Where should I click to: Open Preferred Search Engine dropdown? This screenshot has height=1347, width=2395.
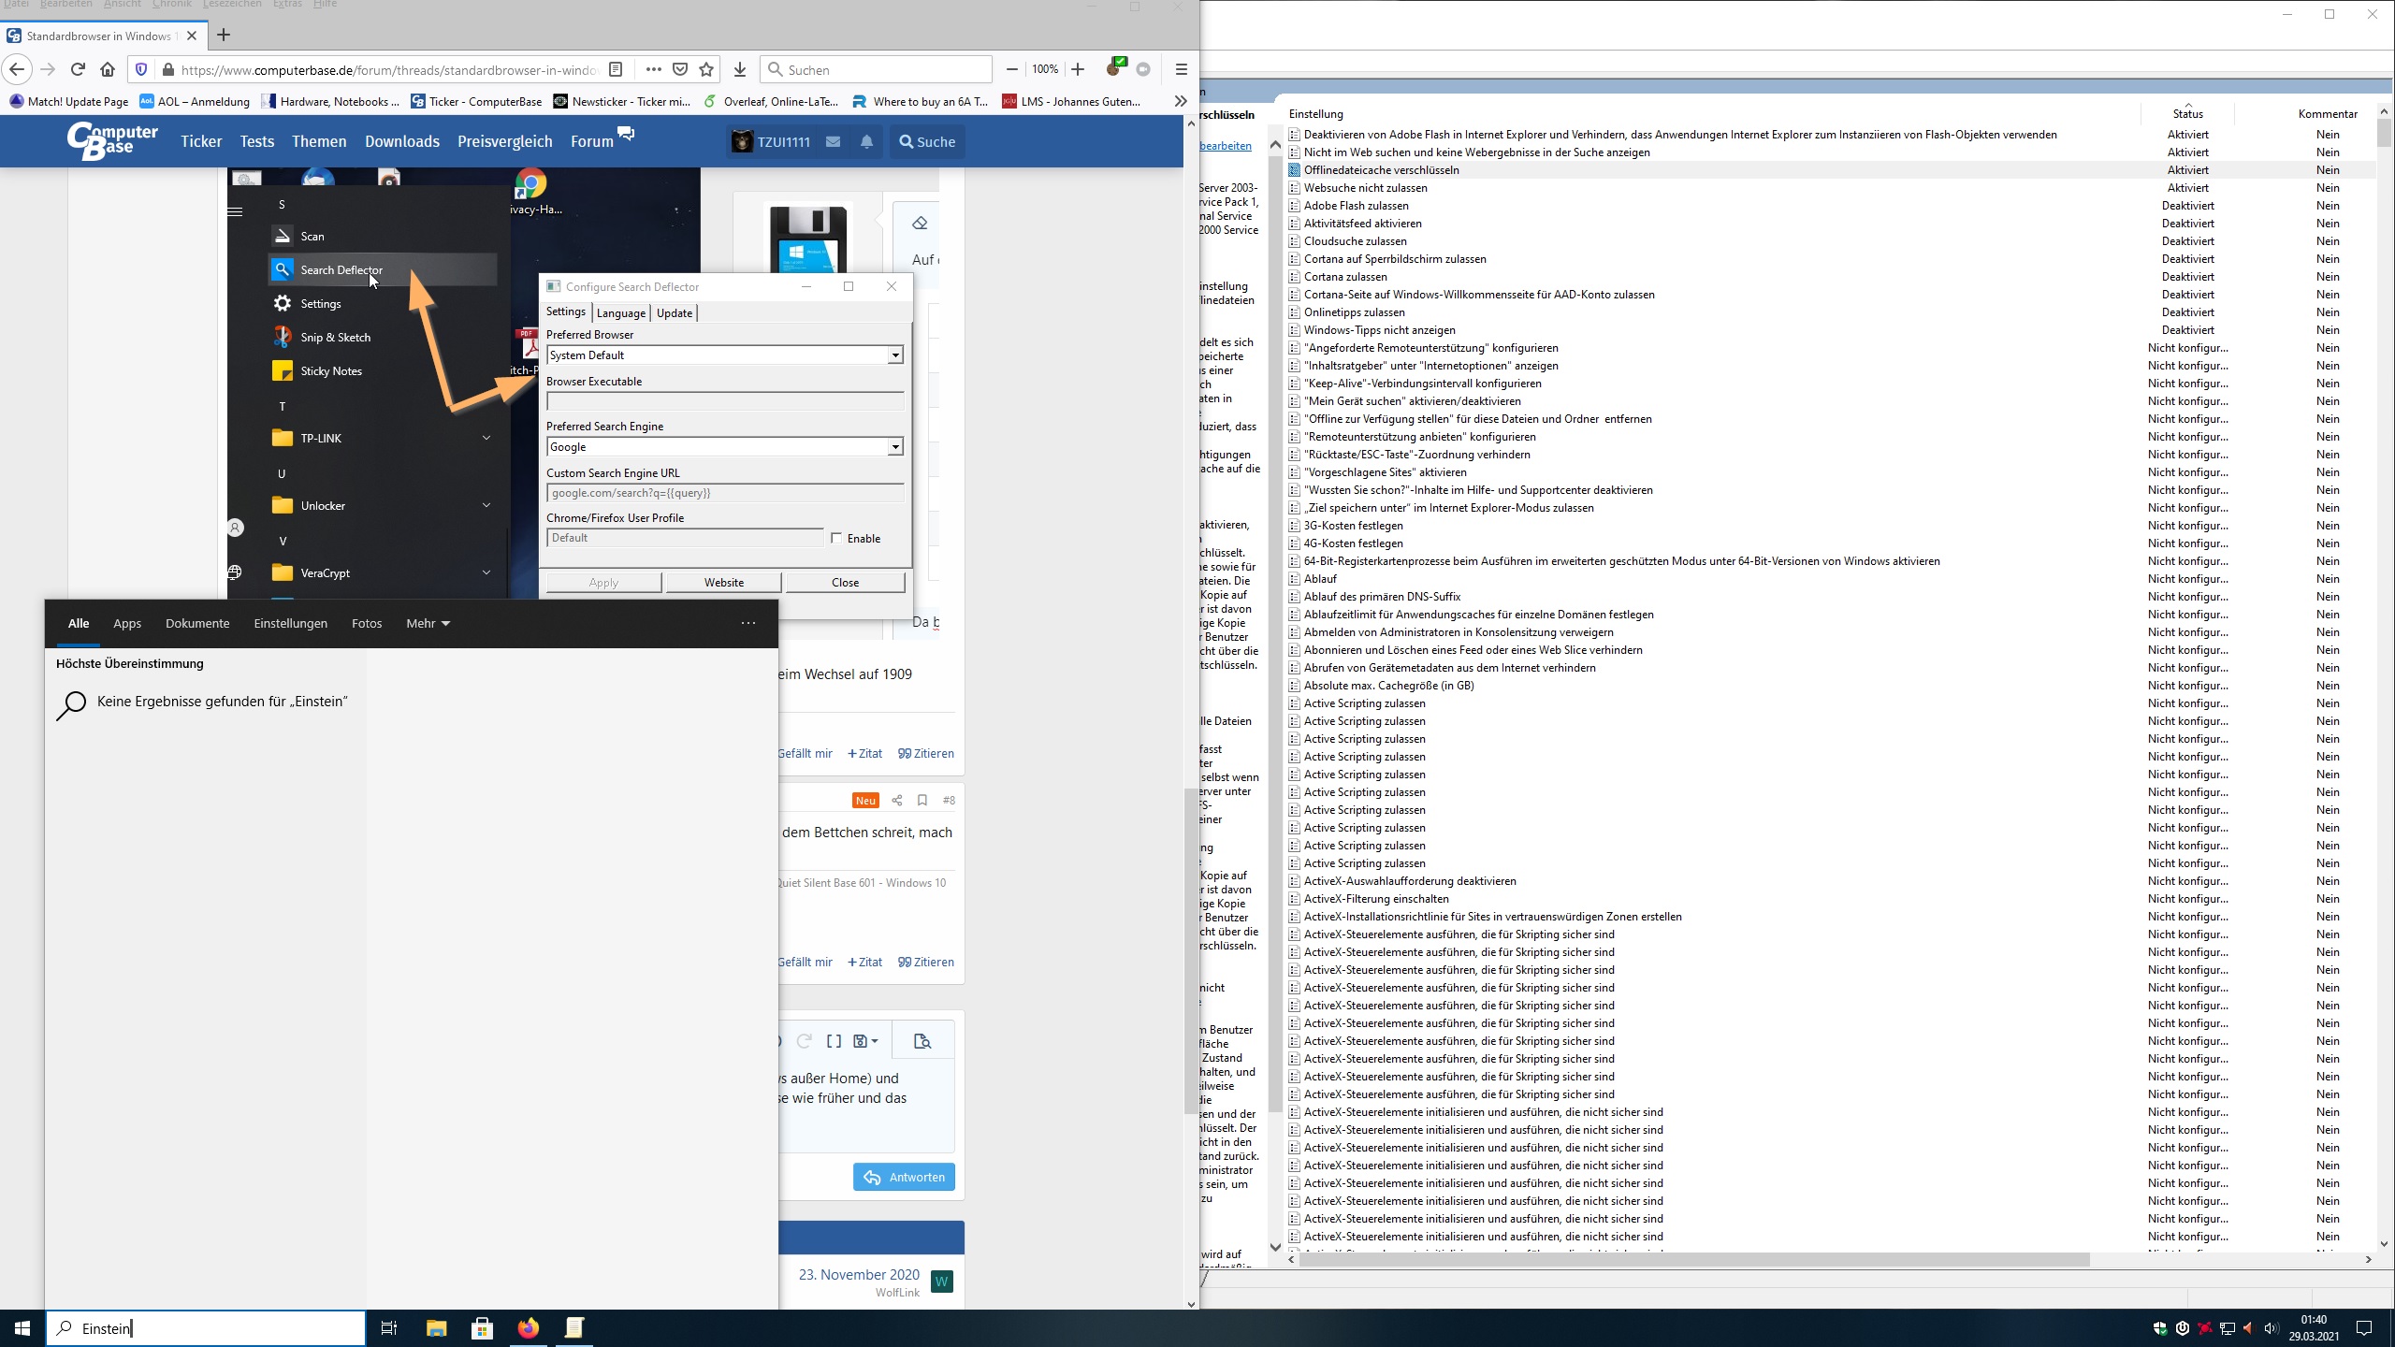point(895,447)
